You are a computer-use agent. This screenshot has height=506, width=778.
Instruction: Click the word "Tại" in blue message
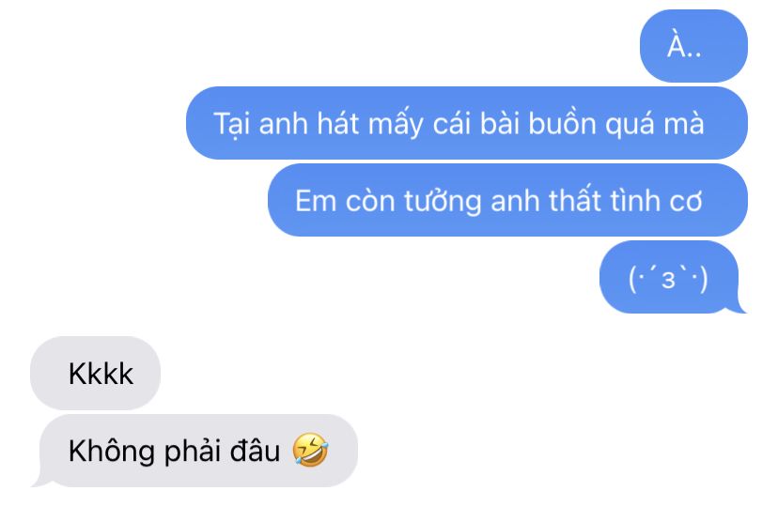pyautogui.click(x=232, y=124)
